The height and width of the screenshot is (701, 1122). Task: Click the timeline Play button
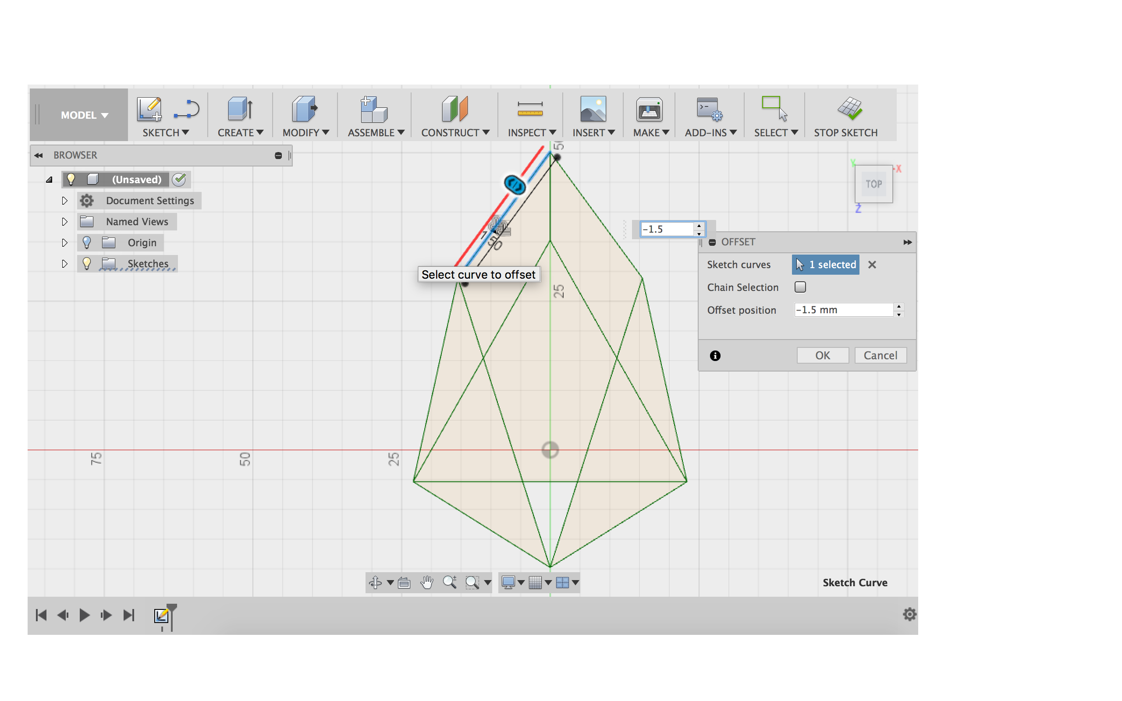[x=85, y=615]
